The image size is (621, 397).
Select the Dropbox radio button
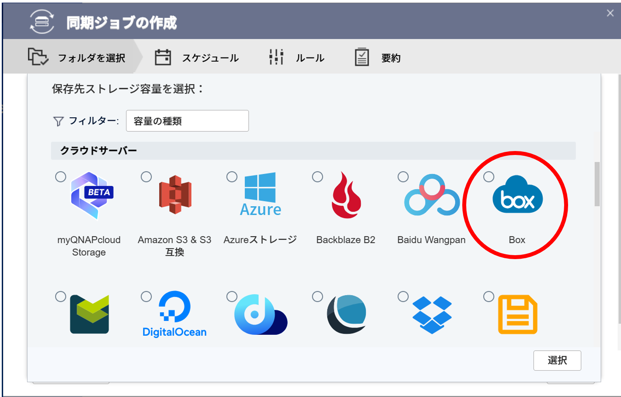(403, 297)
